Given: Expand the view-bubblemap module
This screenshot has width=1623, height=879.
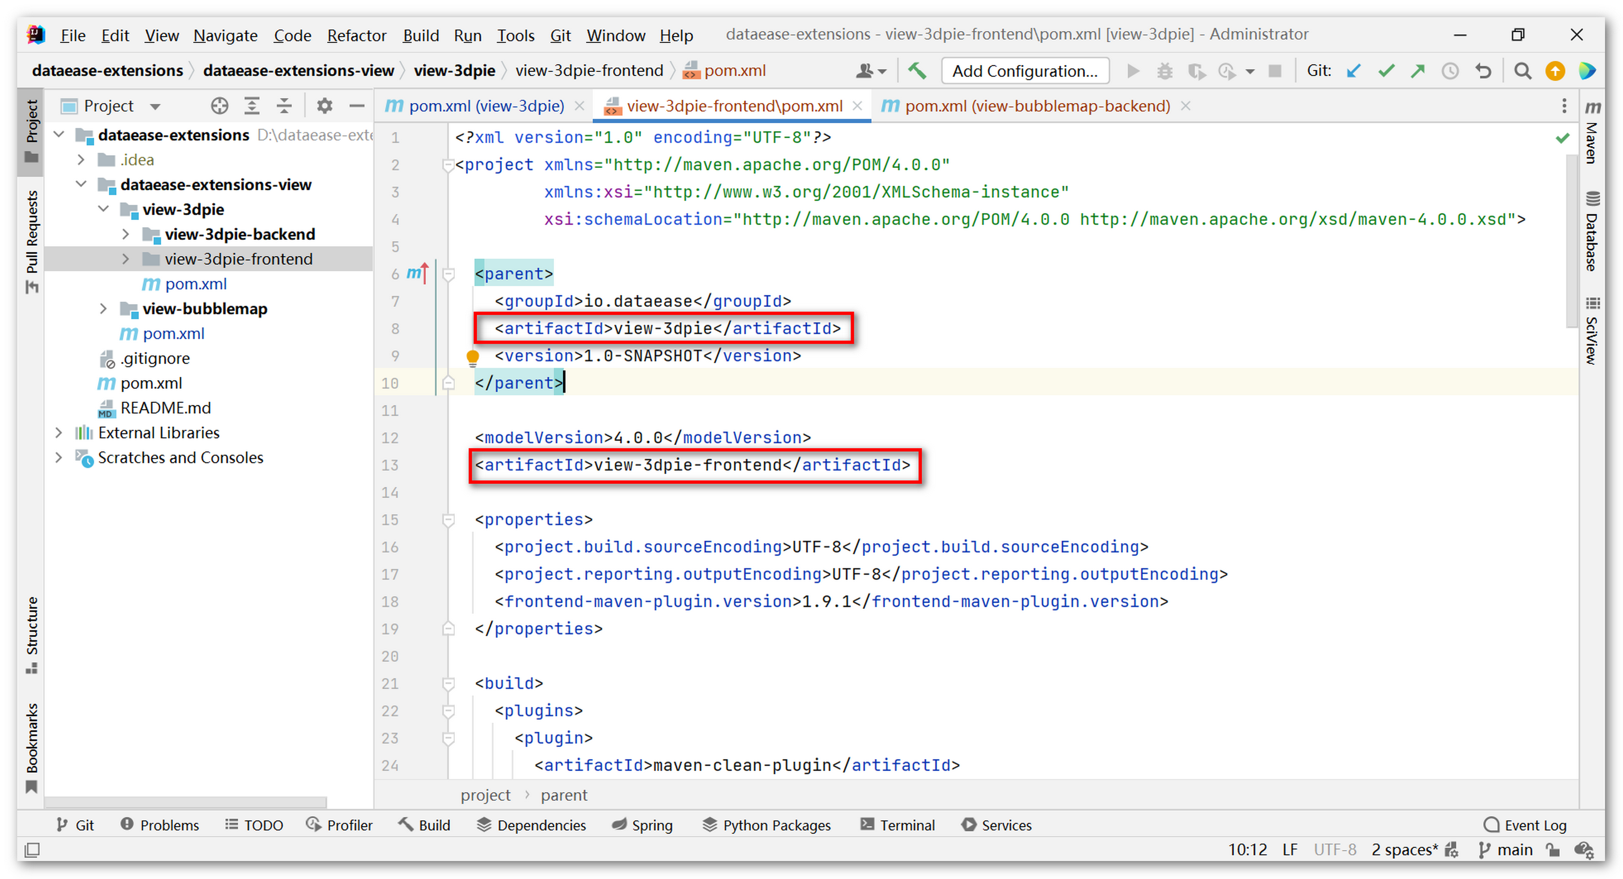Looking at the screenshot, I should [104, 308].
